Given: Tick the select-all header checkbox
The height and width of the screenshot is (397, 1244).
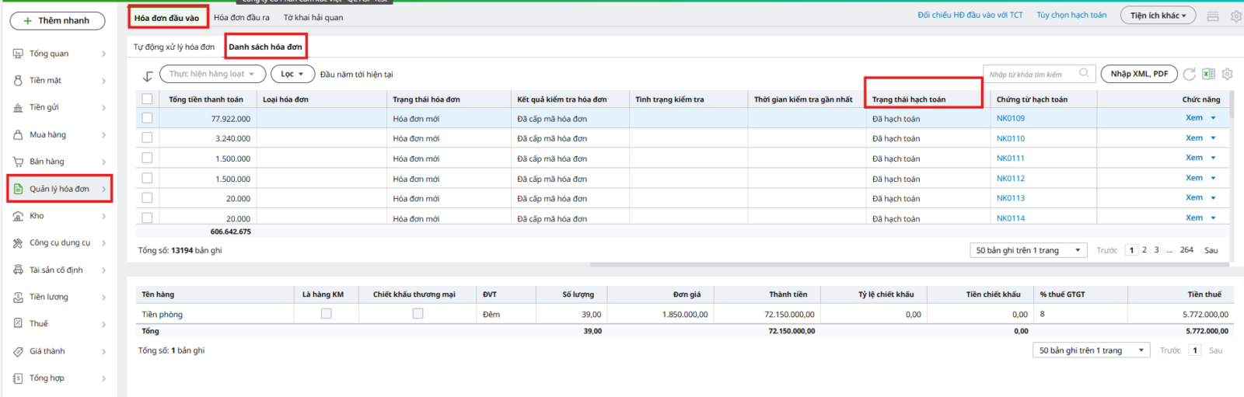Looking at the screenshot, I should point(147,99).
